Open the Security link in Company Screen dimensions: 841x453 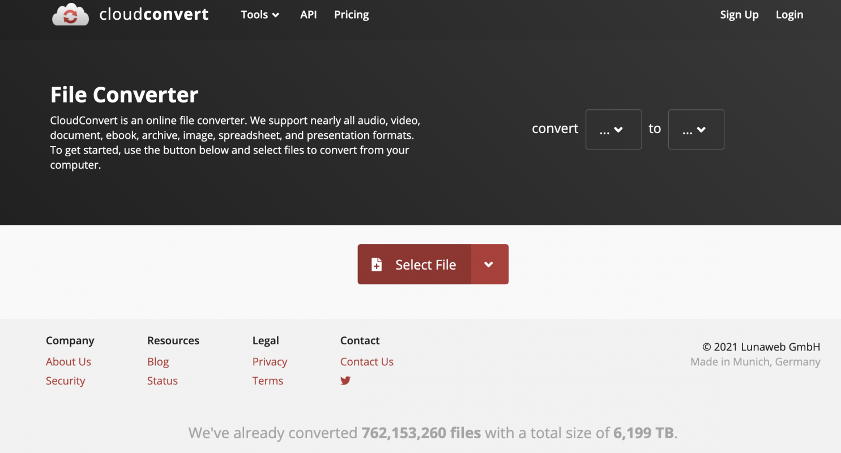click(65, 381)
